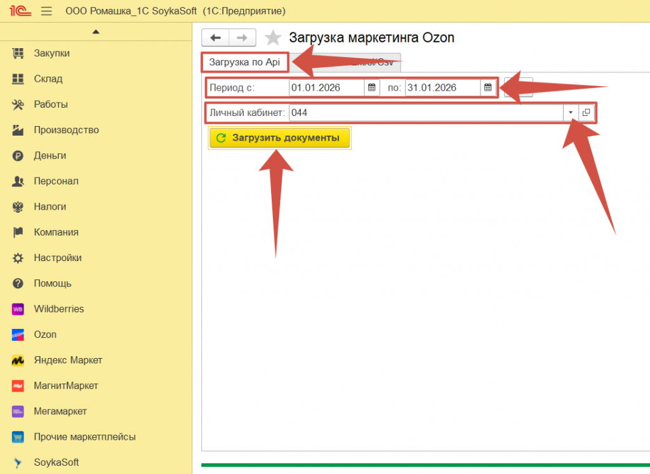Screen dimensions: 650x474
Task: Open the SoykaSoft sidebar section
Action: tap(56, 463)
